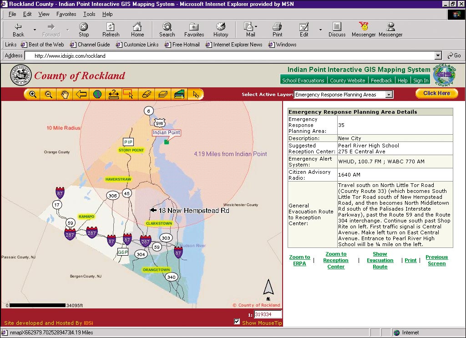The width and height of the screenshot is (466, 338).
Task: Click the Sign In tab
Action: 420,80
